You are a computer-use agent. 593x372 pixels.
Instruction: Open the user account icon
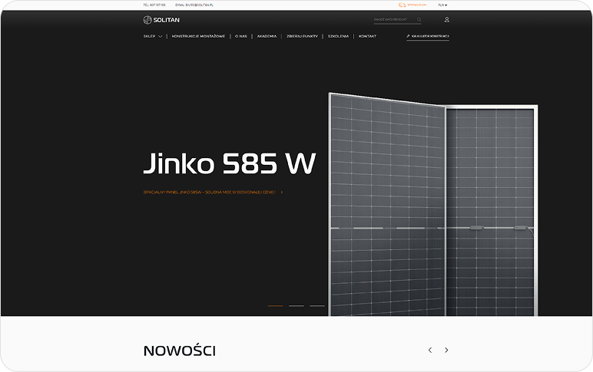(x=446, y=20)
